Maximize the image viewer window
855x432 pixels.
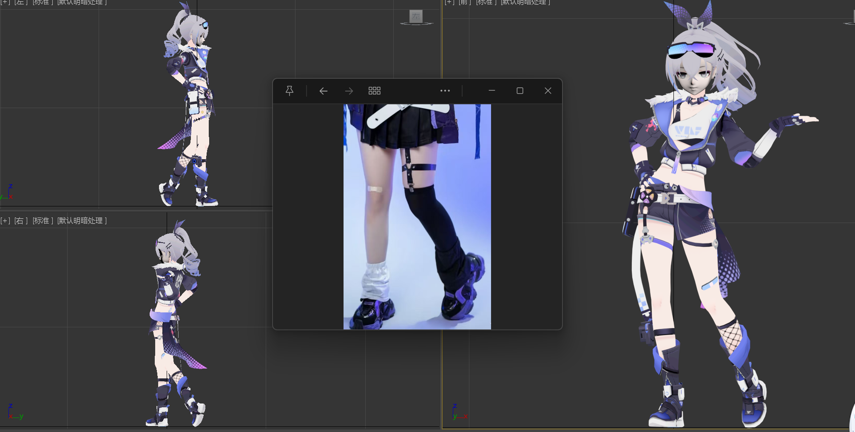point(520,91)
